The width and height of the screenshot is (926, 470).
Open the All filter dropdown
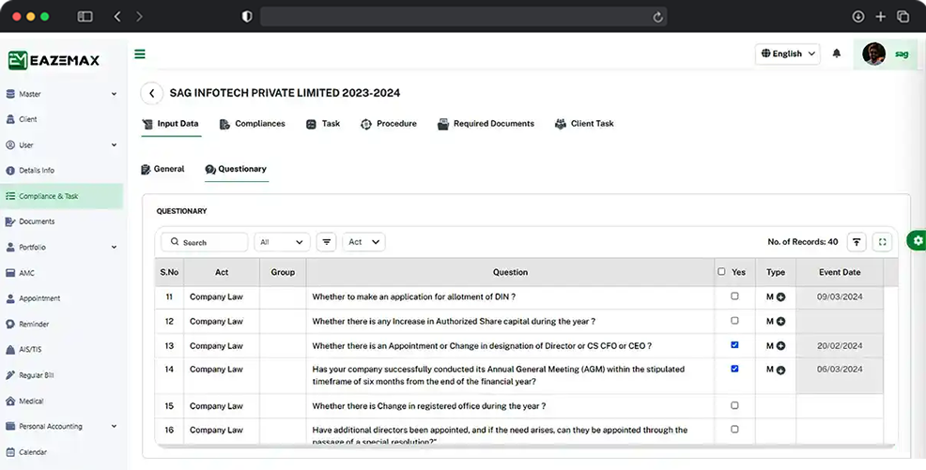point(282,242)
